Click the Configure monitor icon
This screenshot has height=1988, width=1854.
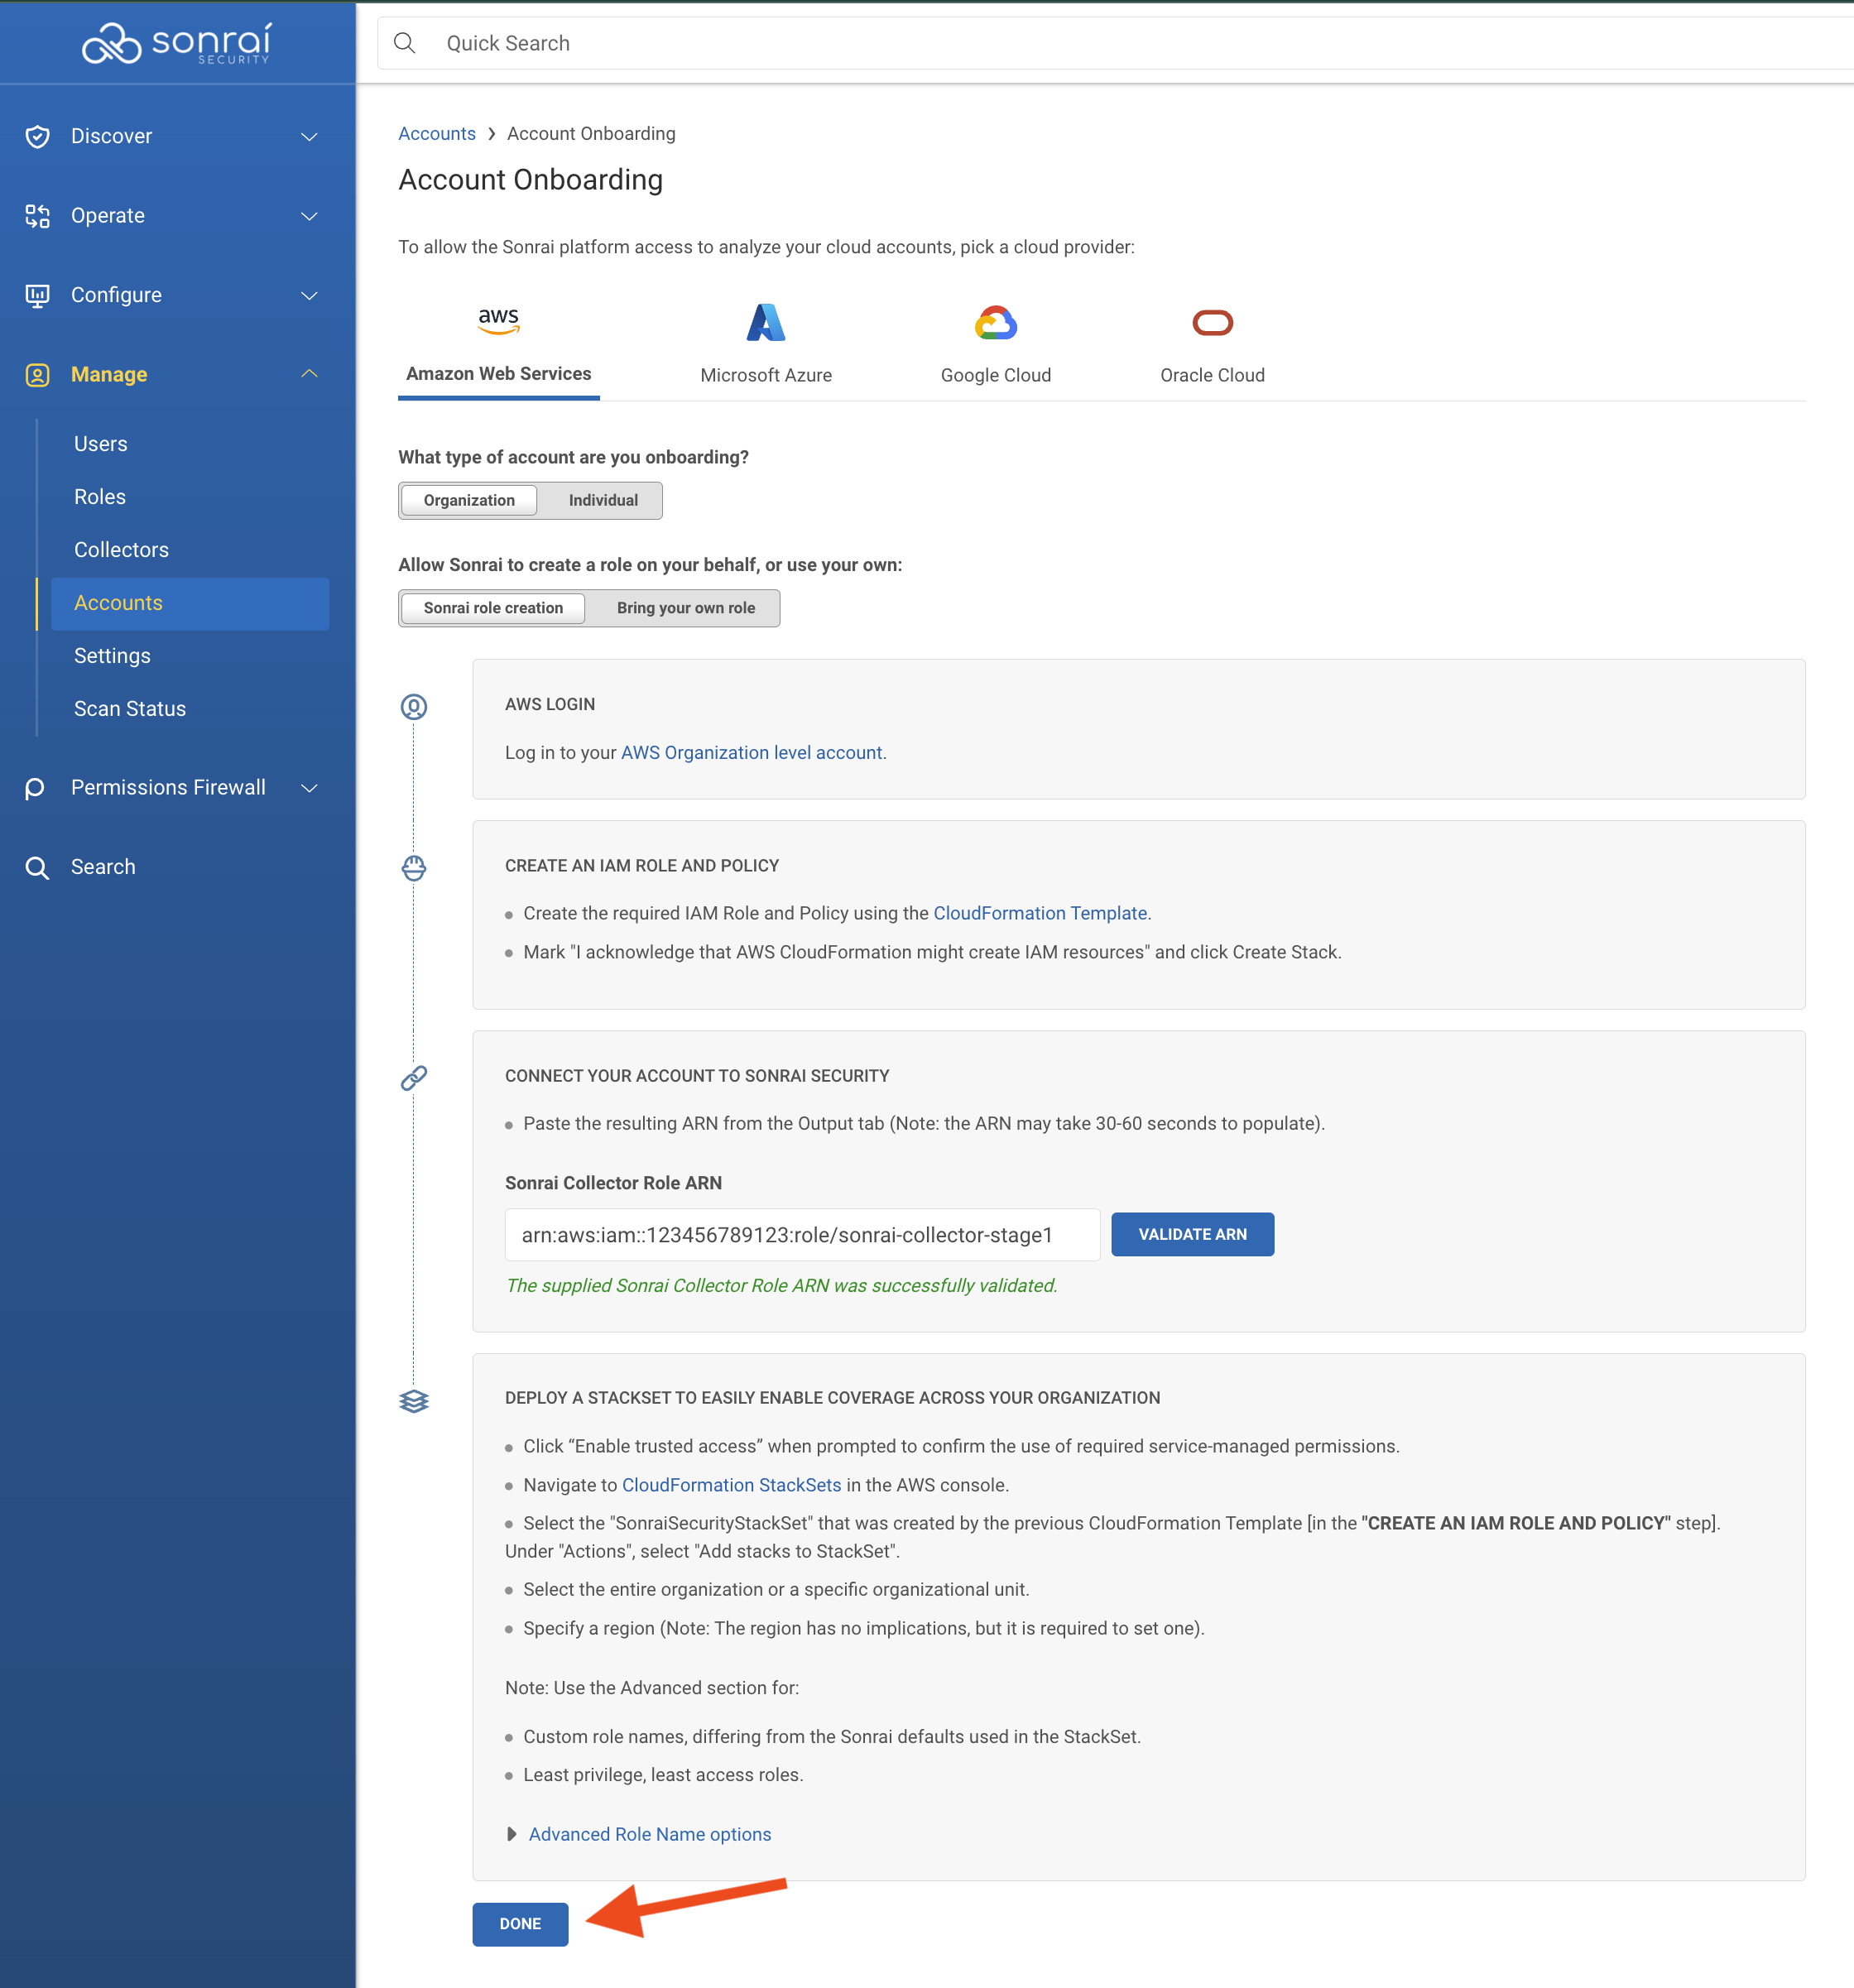(x=37, y=295)
